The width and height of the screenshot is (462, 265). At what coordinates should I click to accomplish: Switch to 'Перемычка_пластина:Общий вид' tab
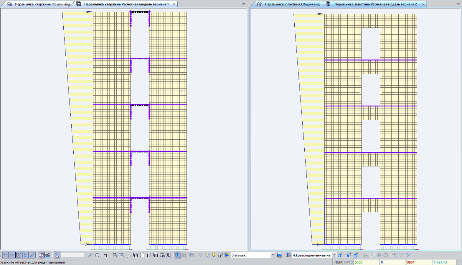(x=292, y=4)
